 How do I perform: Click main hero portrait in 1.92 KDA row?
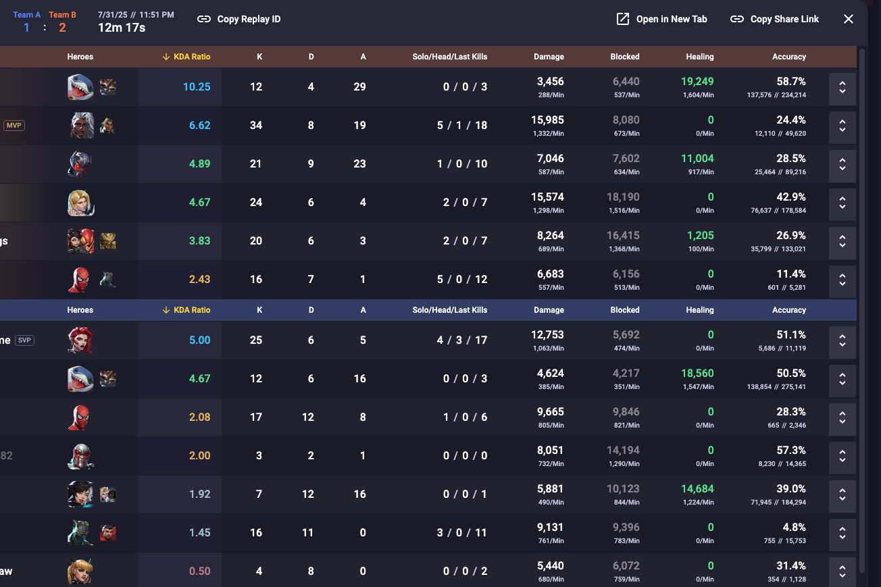(80, 494)
